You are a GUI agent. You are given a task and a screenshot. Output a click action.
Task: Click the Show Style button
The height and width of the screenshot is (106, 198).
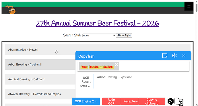(124, 36)
